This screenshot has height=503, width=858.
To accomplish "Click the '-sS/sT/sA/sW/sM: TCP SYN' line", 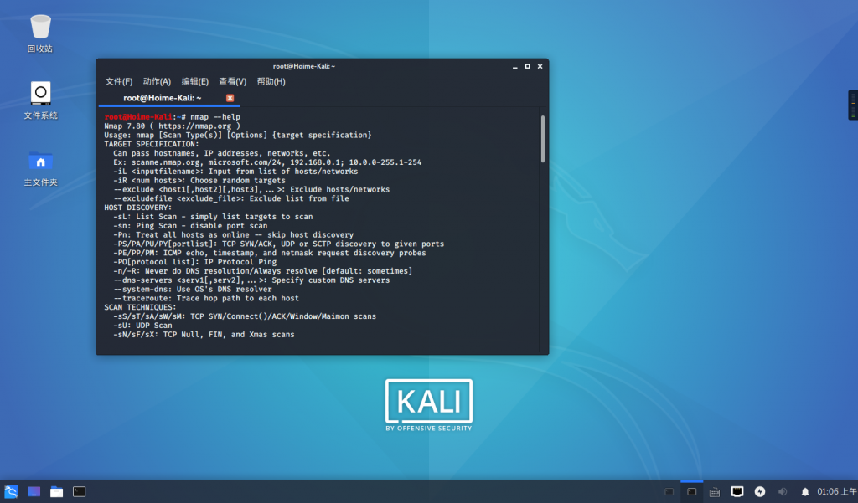I will pyautogui.click(x=245, y=316).
